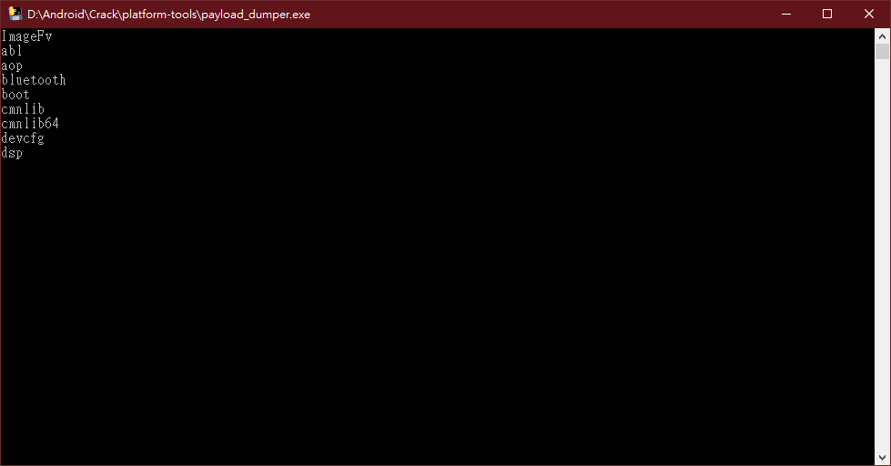This screenshot has height=466, width=891.
Task: Click the window title path text
Action: coord(168,15)
